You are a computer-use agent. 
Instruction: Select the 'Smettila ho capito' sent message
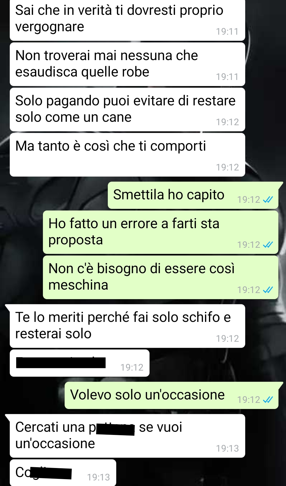tap(193, 195)
